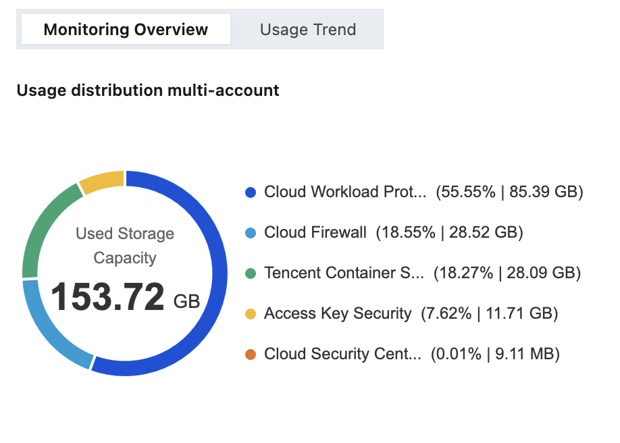The width and height of the screenshot is (620, 443).
Task: Toggle the Access Key Security legend label
Action: click(338, 313)
